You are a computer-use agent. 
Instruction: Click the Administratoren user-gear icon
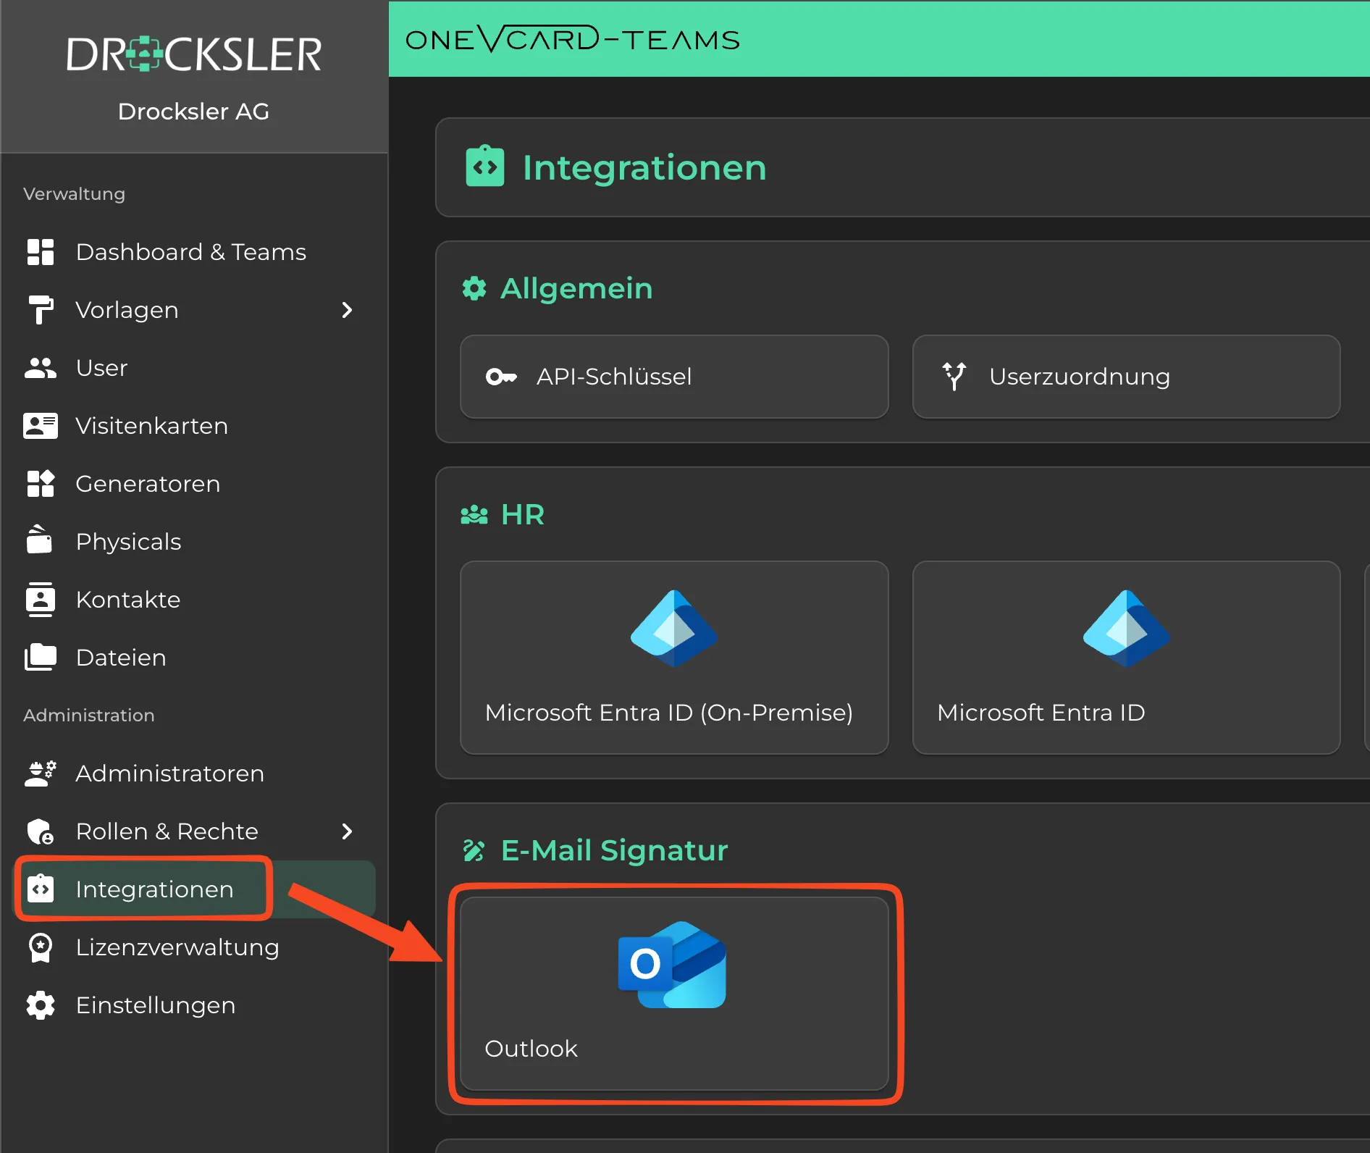[40, 773]
